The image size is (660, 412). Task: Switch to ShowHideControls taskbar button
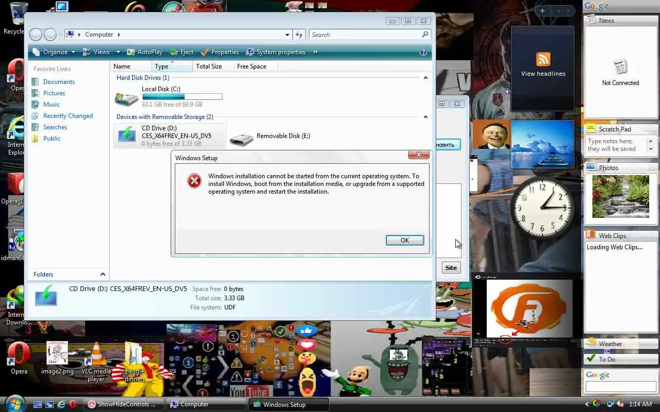click(x=123, y=405)
